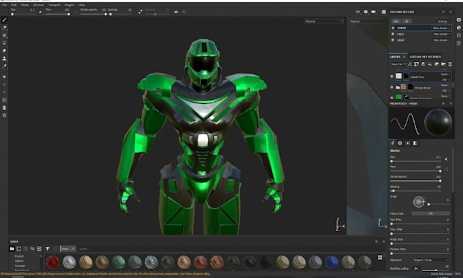This screenshot has width=463, height=278.
Task: Open the CHEST Main shader dropdown
Action: click(441, 28)
